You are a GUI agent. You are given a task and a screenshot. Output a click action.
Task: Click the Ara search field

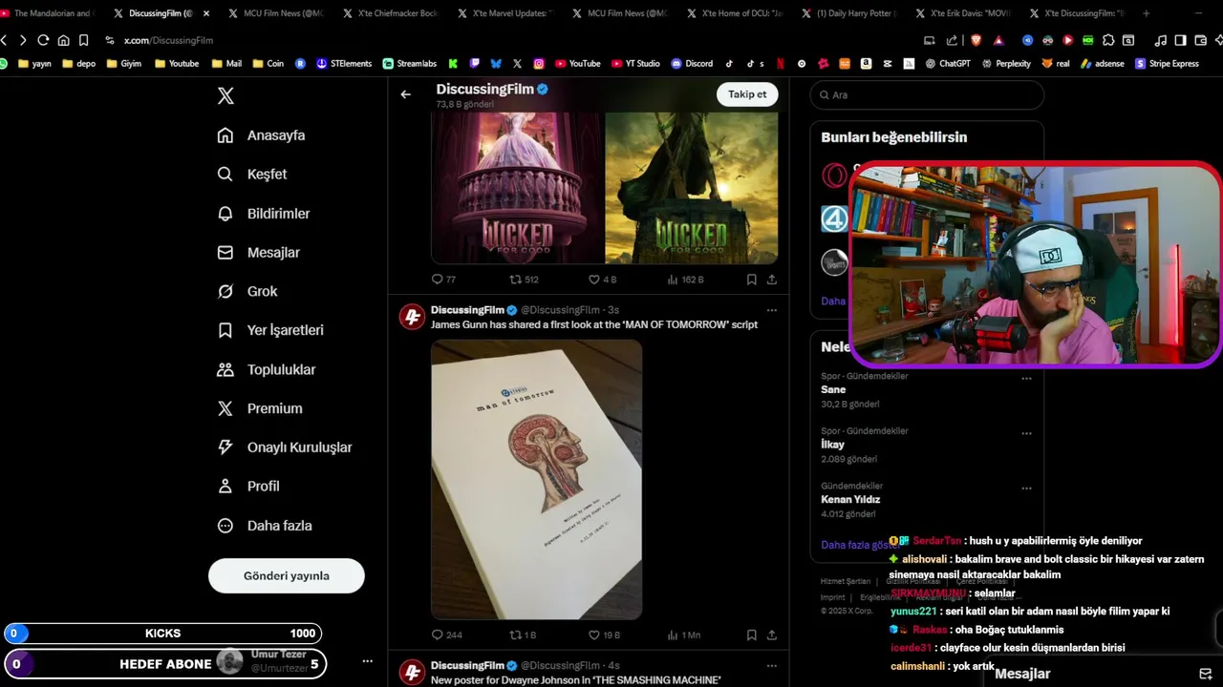[927, 94]
